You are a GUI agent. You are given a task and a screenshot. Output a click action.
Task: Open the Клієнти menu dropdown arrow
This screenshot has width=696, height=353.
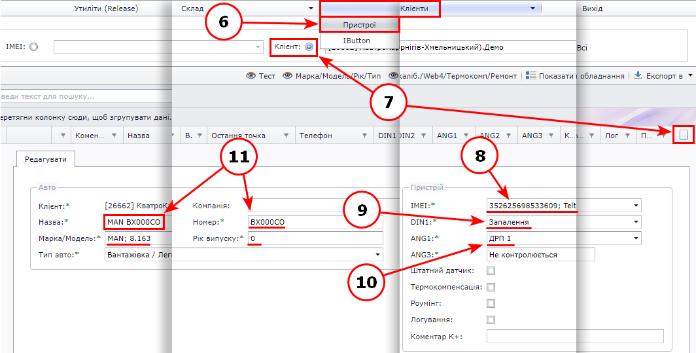point(532,9)
